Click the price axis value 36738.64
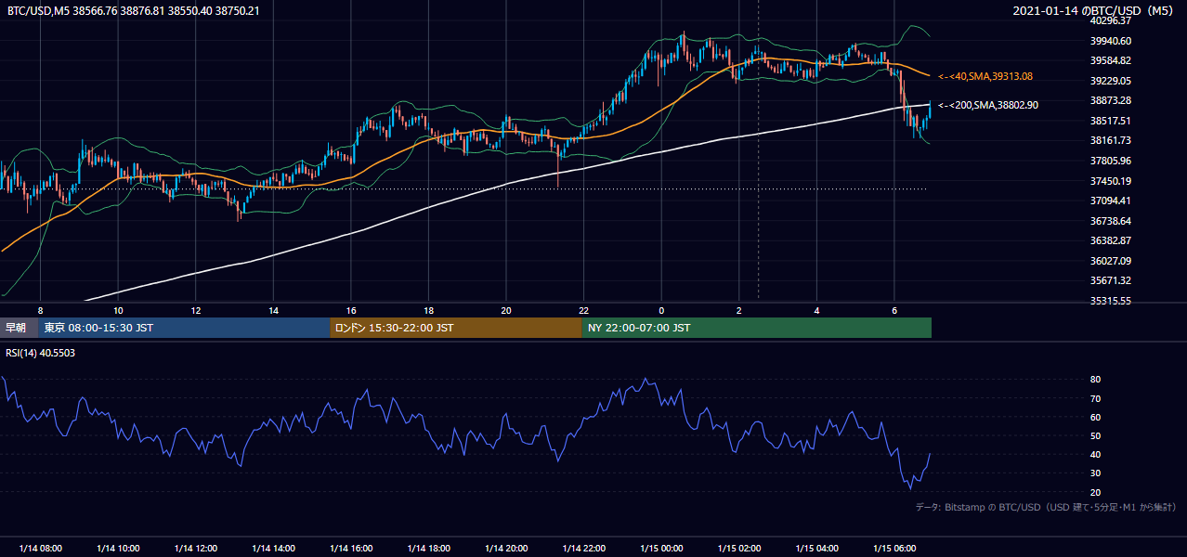This screenshot has height=557, width=1187. click(x=1111, y=221)
